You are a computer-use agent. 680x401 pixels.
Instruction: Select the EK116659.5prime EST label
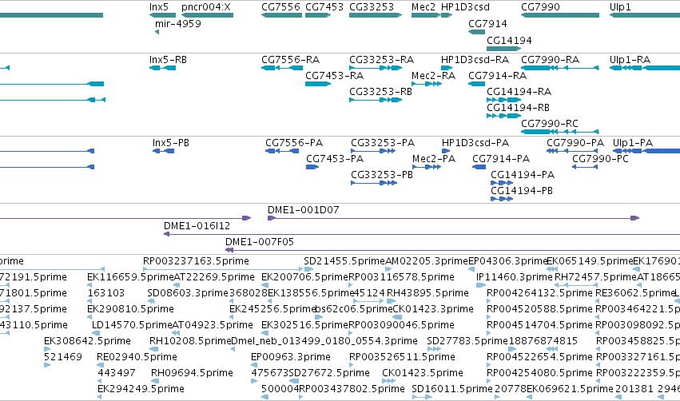(x=130, y=277)
